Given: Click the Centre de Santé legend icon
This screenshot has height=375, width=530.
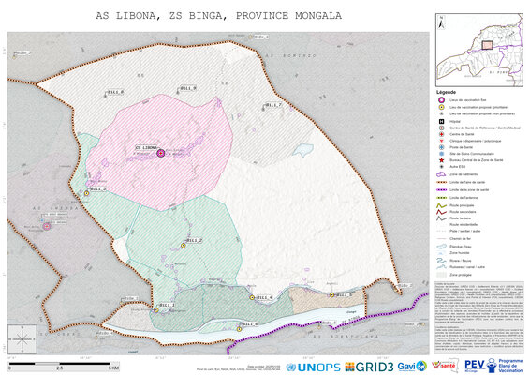Looking at the screenshot, I should pos(441,134).
